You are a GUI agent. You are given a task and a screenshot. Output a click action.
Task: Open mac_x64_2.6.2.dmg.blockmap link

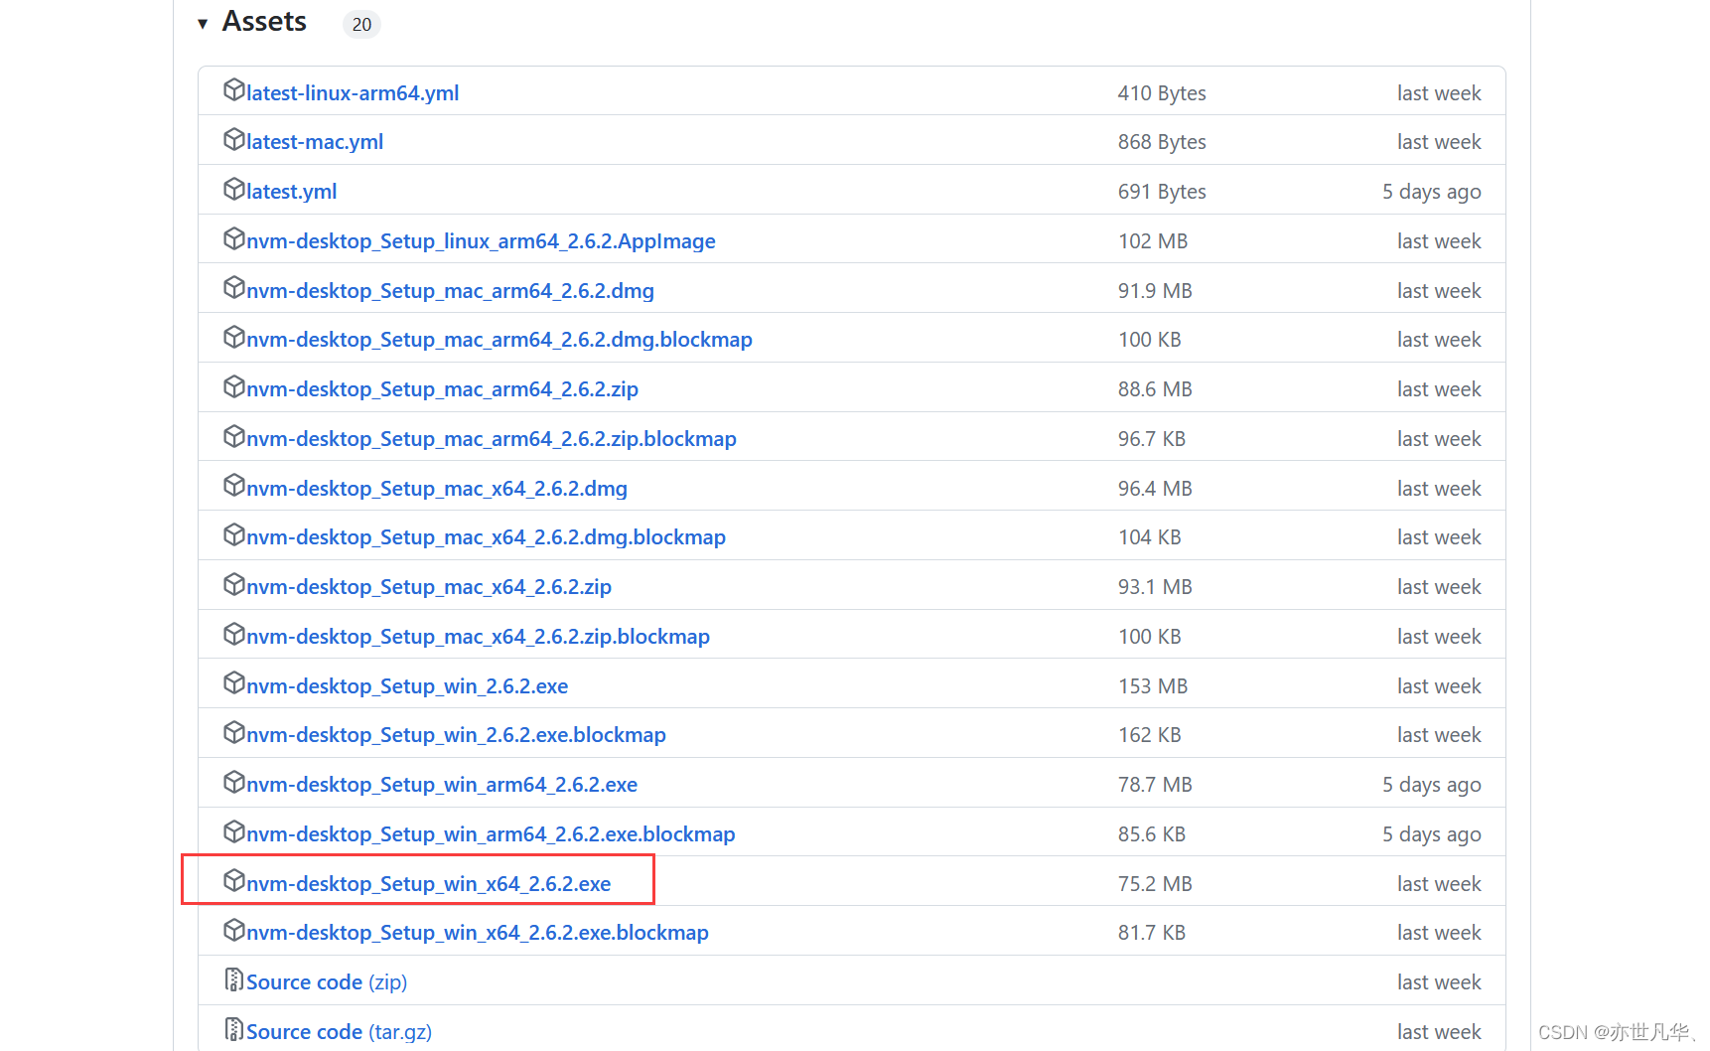(486, 537)
